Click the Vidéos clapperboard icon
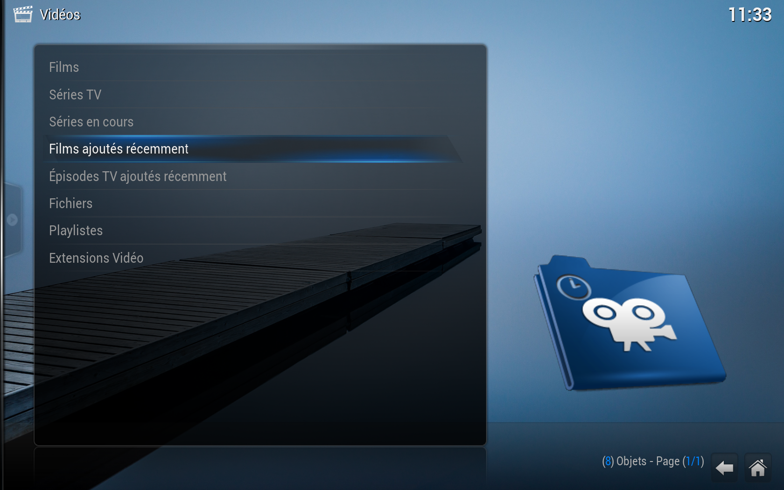Screen dimensions: 784x490 (x=23, y=14)
